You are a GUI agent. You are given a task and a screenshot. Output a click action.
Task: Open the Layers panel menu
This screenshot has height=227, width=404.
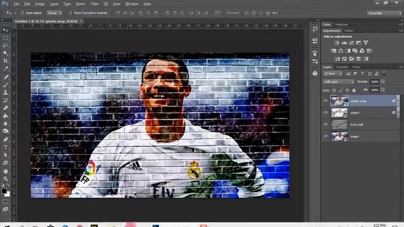click(401, 67)
